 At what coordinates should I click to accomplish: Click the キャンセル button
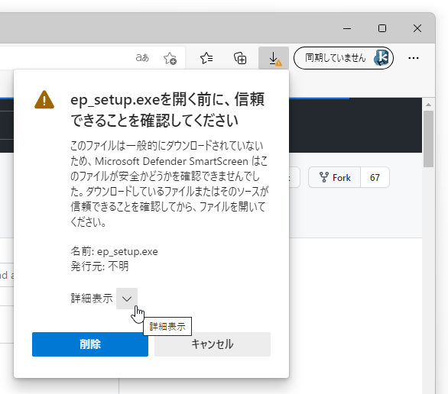coord(213,344)
